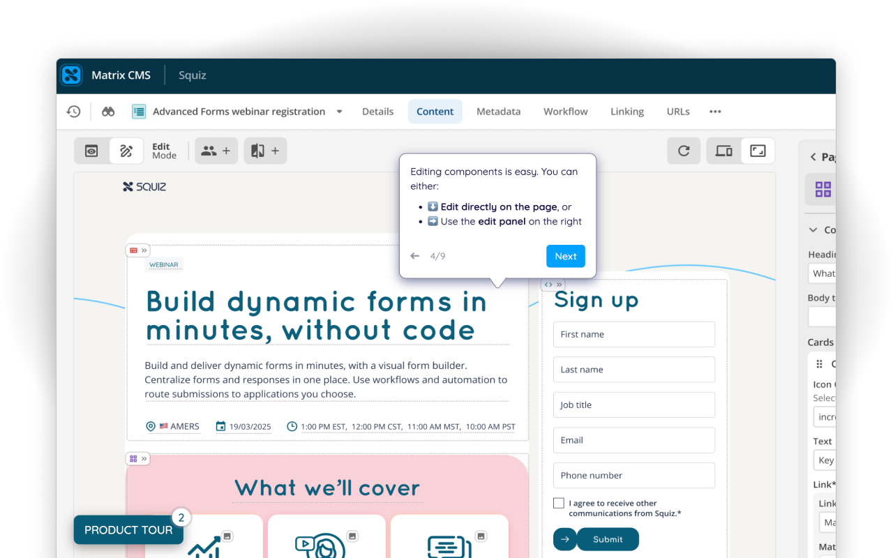This screenshot has height=558, width=893.
Task: Click the 19/03/2025 date text
Action: 250,426
